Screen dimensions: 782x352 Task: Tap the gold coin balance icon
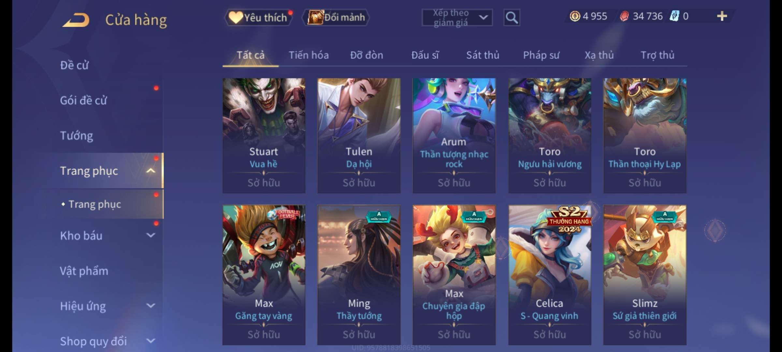(x=575, y=16)
